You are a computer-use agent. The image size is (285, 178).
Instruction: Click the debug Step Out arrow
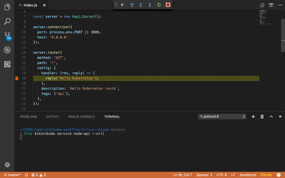click(x=150, y=5)
